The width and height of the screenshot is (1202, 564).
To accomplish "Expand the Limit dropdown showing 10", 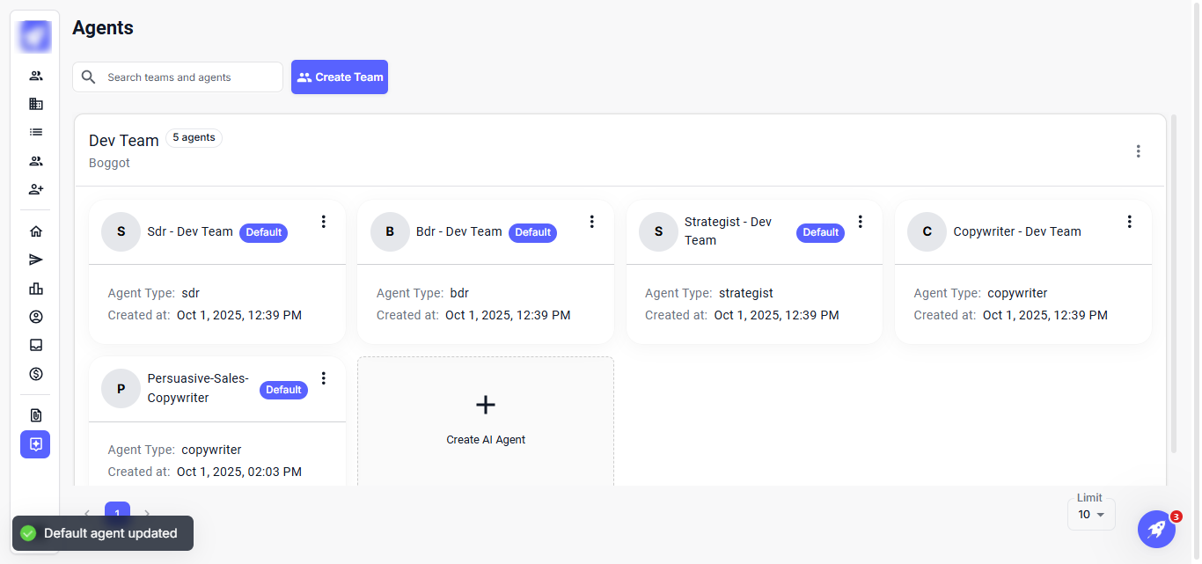I will coord(1090,515).
